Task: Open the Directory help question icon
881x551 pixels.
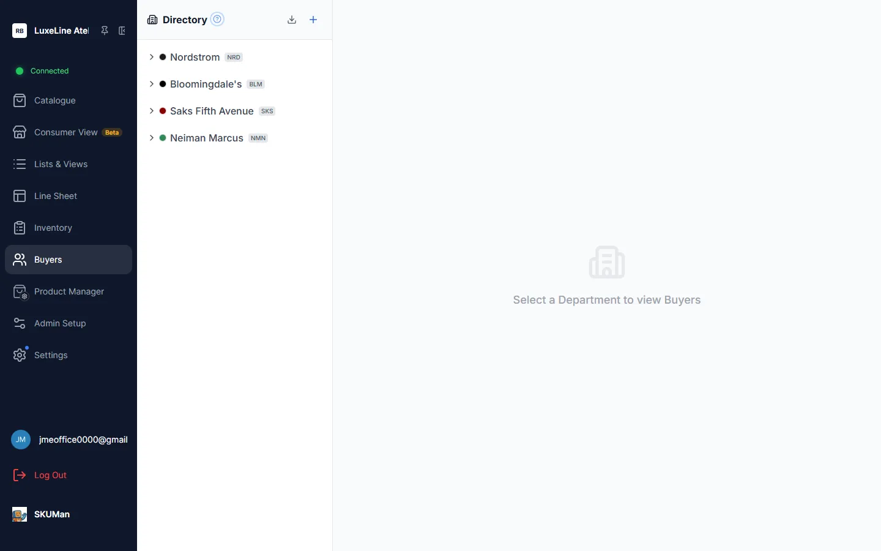Action: click(x=217, y=19)
